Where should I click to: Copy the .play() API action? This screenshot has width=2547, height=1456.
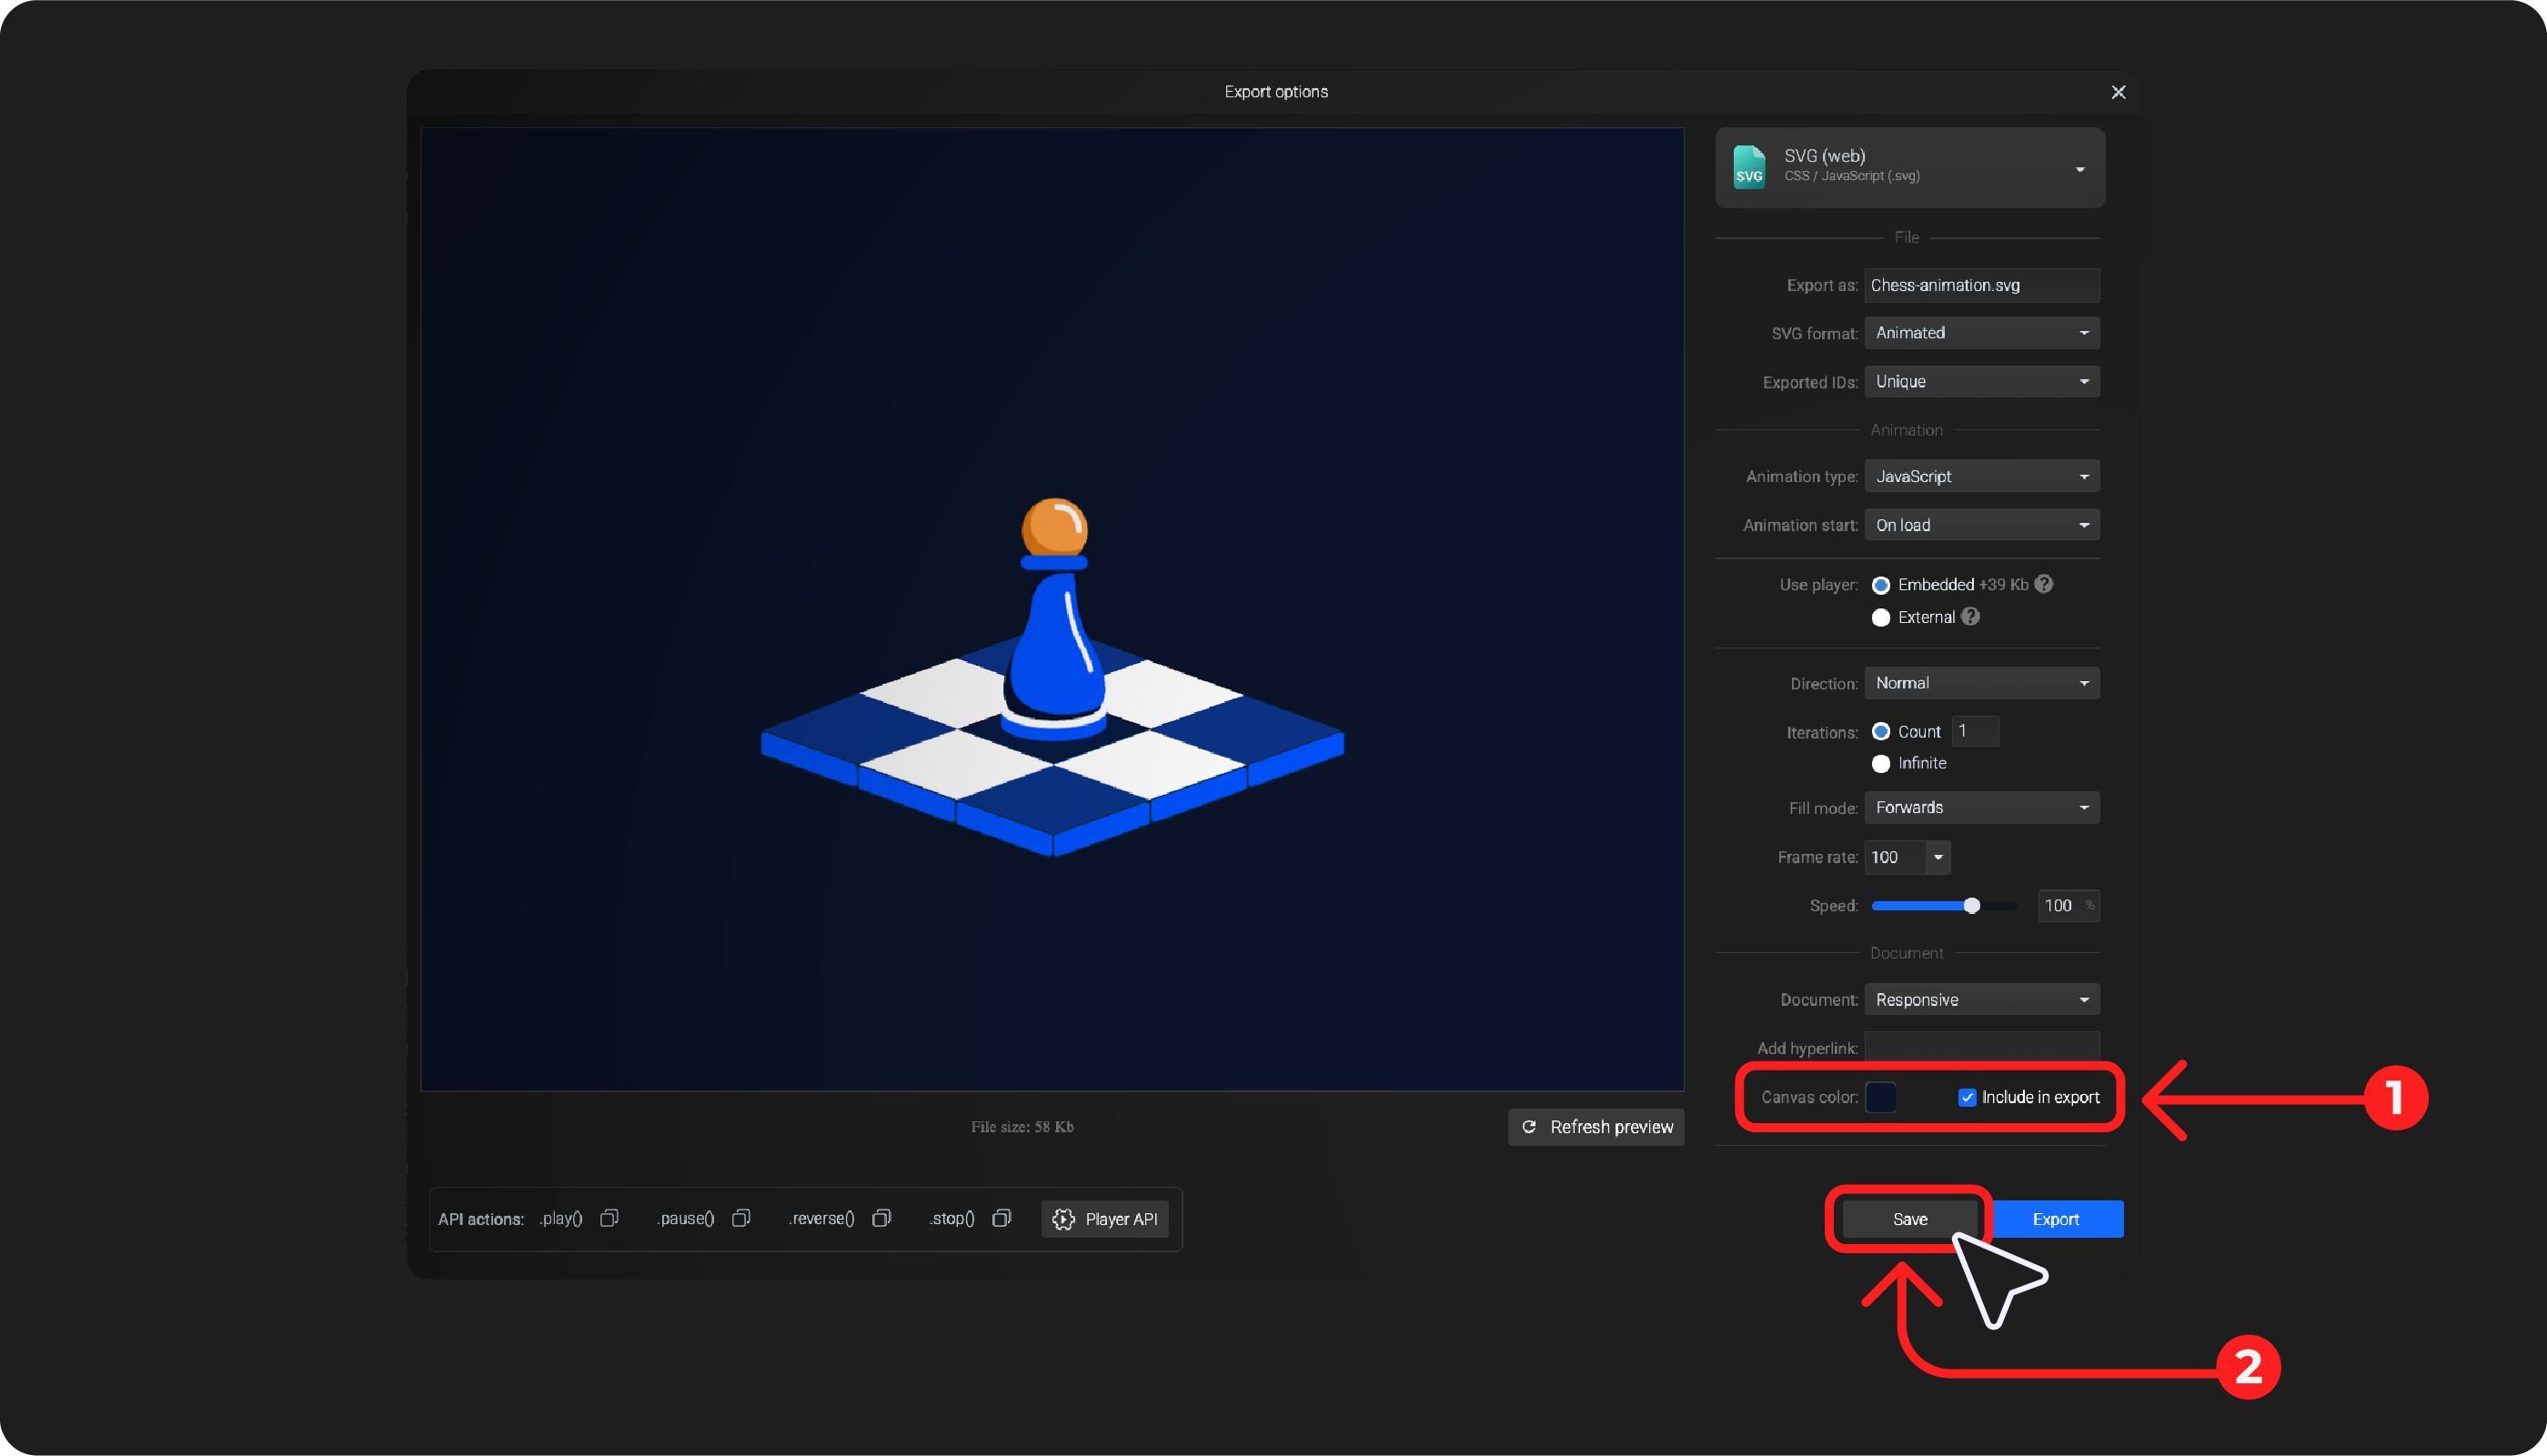[x=609, y=1218]
